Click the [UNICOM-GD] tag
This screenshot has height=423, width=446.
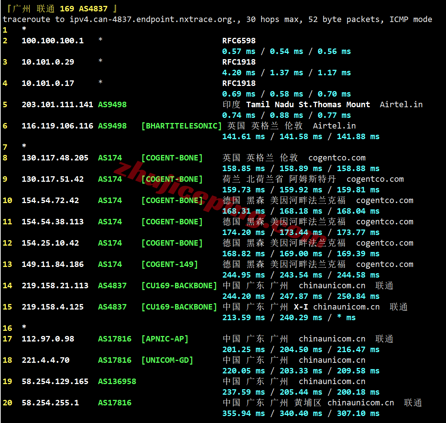[x=167, y=360]
